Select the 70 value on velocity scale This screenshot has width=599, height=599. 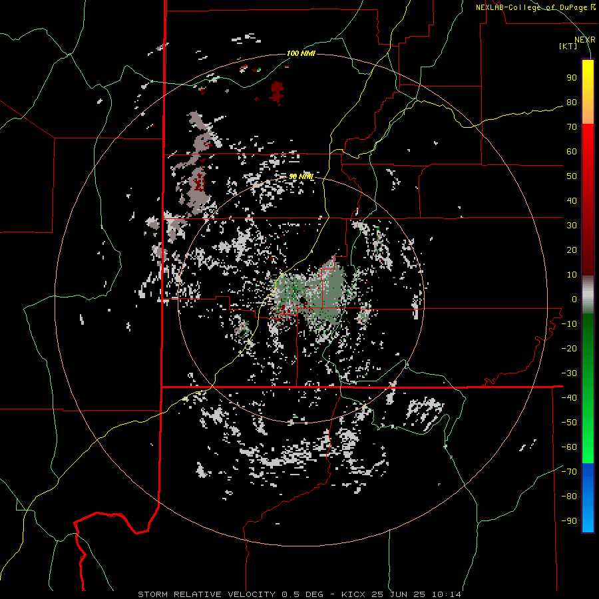(x=572, y=127)
